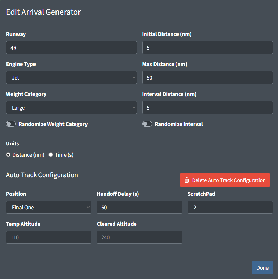278x279 pixels.
Task: Click the Temp Altitude input field
Action: click(x=48, y=237)
